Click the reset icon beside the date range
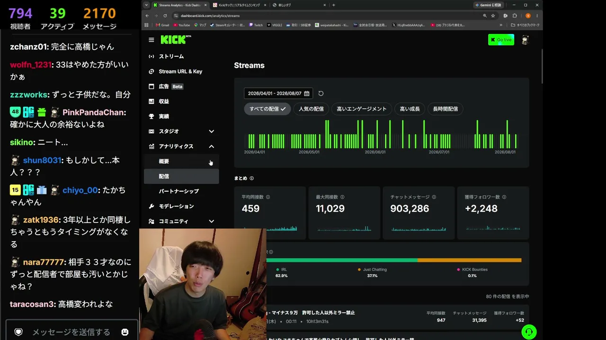606x340 pixels. [x=321, y=93]
